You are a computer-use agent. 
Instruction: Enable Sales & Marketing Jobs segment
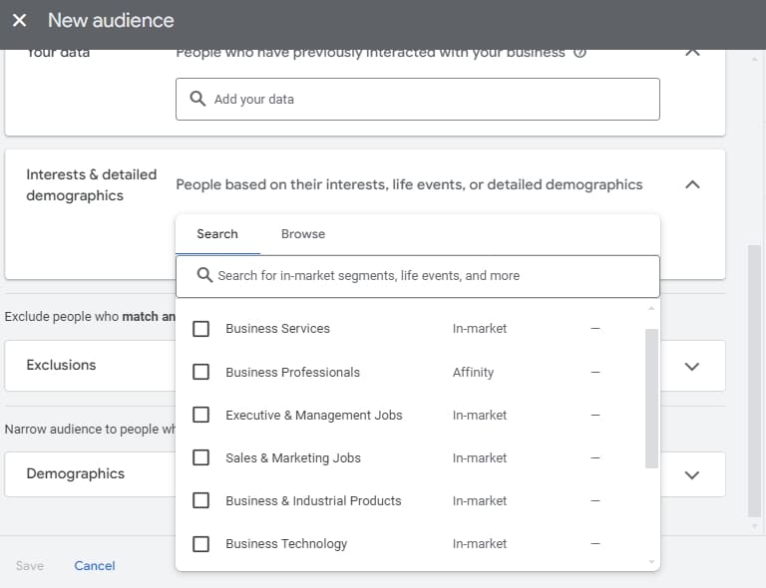point(200,457)
